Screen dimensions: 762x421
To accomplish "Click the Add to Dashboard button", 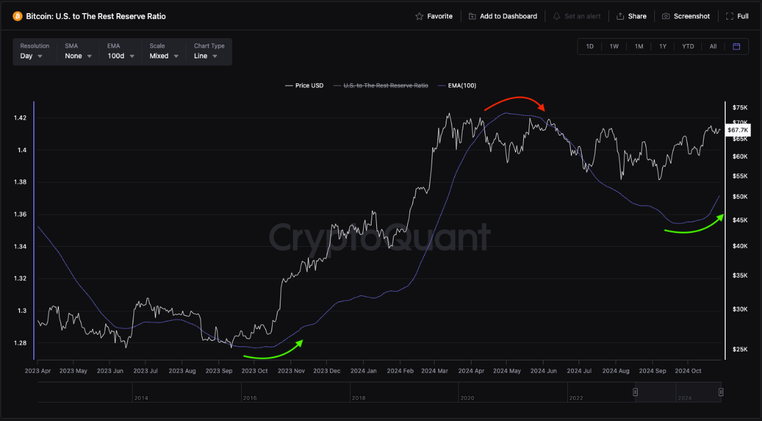I will click(503, 16).
